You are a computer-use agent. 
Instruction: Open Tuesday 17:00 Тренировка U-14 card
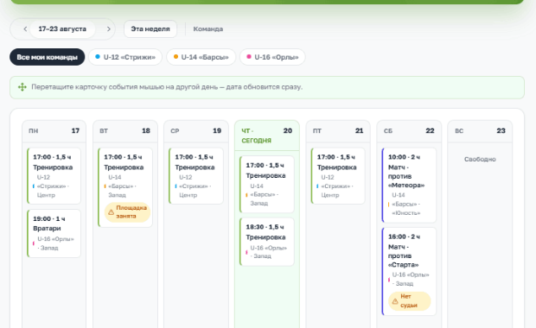click(x=125, y=187)
